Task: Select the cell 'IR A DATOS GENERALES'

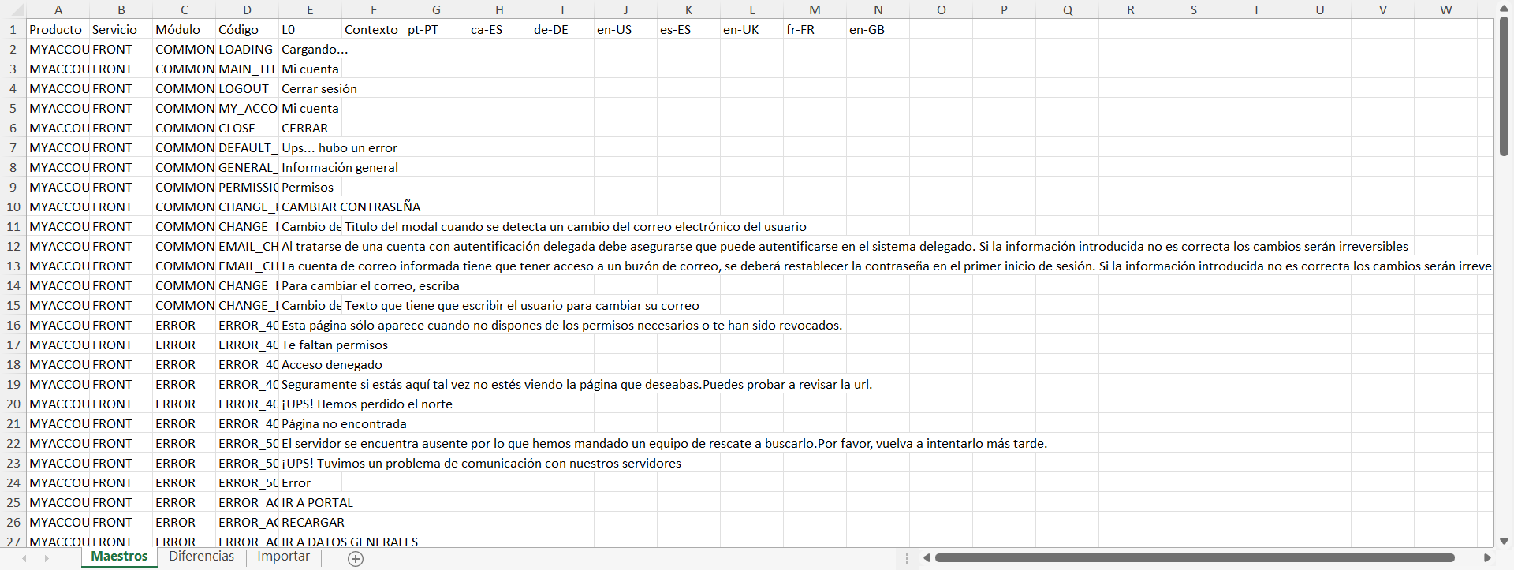Action: (311, 541)
